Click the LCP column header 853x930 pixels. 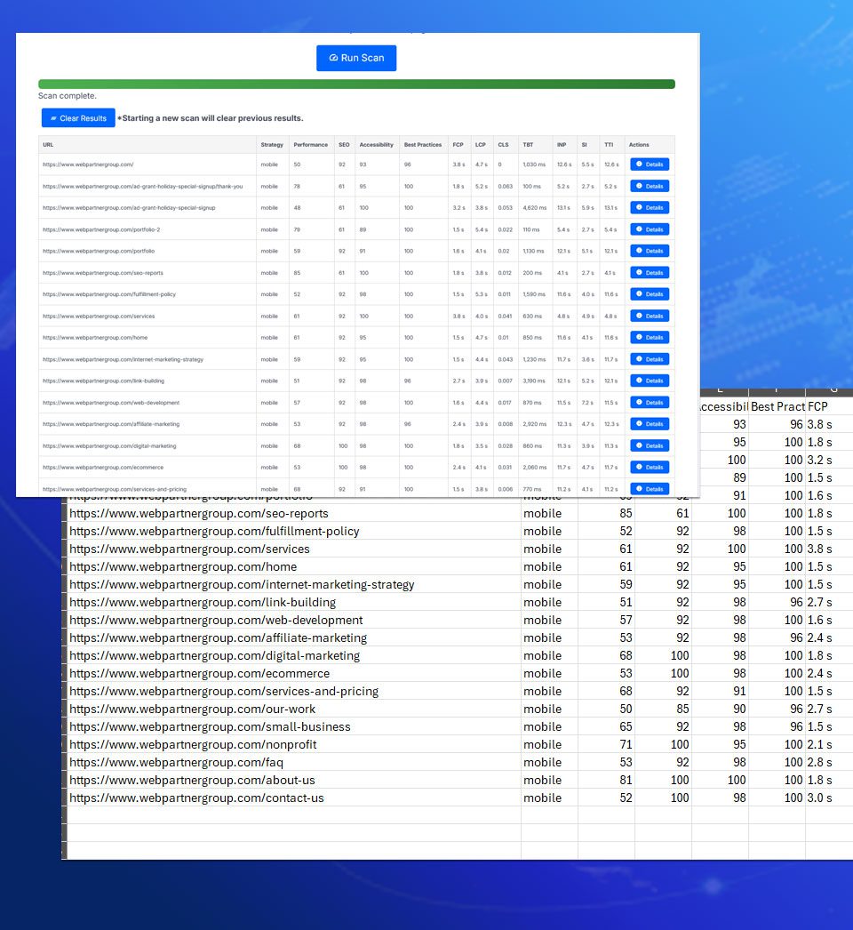tap(480, 145)
